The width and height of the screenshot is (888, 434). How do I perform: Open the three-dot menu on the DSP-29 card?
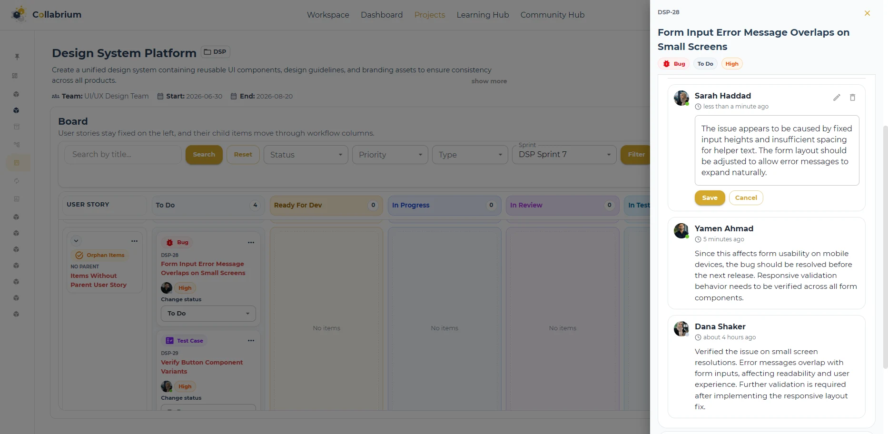(x=251, y=341)
